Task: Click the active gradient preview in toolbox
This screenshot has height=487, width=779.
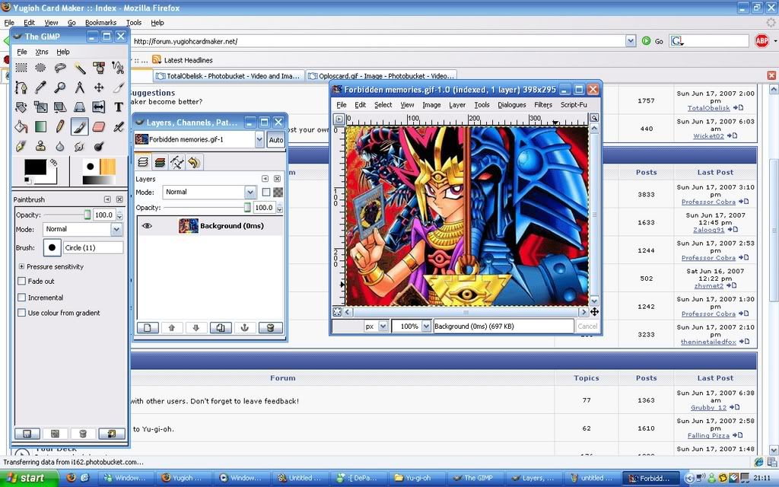Action: tap(99, 180)
